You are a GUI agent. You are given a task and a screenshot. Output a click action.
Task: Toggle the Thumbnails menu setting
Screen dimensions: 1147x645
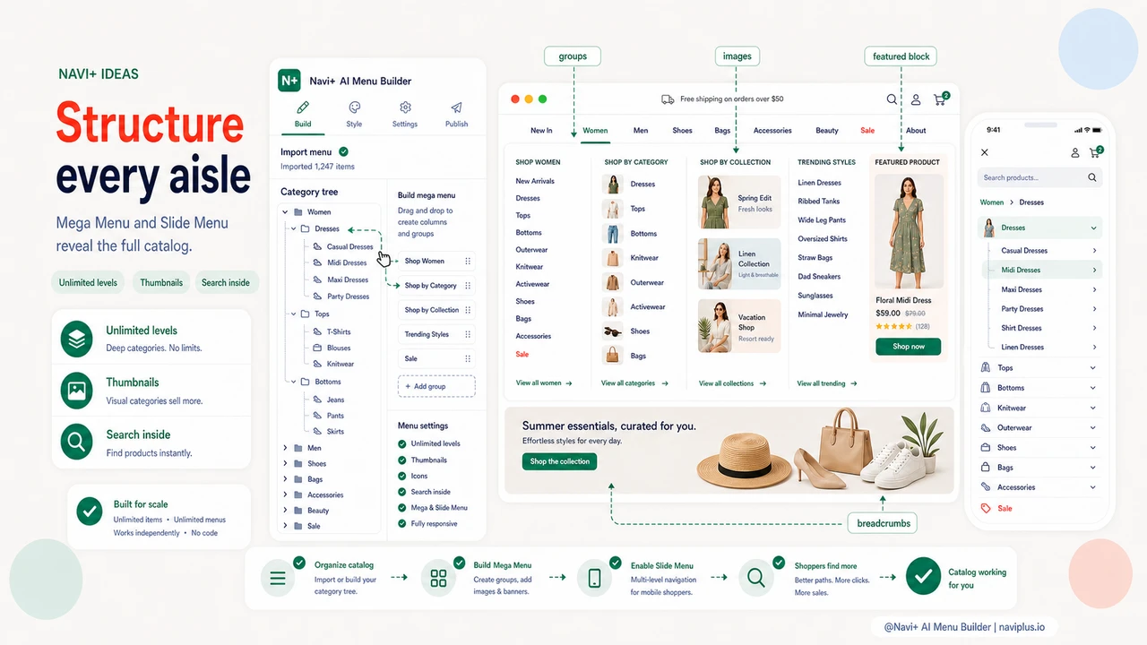click(402, 460)
